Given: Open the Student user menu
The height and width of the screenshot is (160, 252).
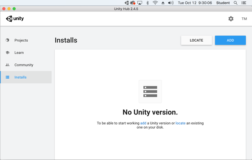Looking at the screenshot, I should coord(223,3).
